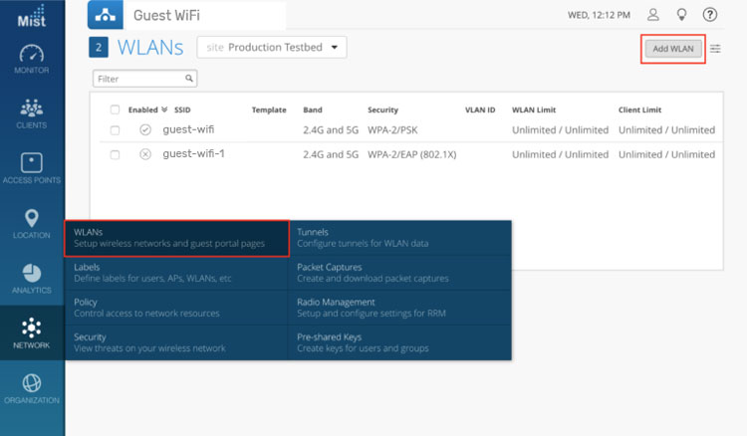The image size is (747, 436).
Task: Open Access Points sidebar icon
Action: (32, 165)
